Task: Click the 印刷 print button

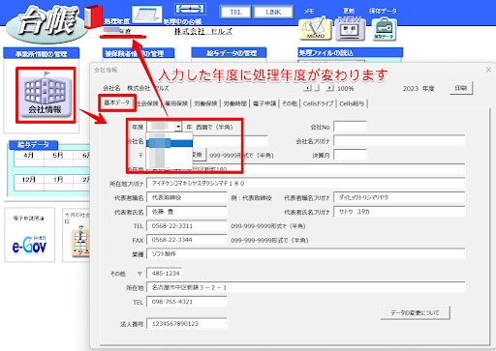Action: [x=461, y=88]
